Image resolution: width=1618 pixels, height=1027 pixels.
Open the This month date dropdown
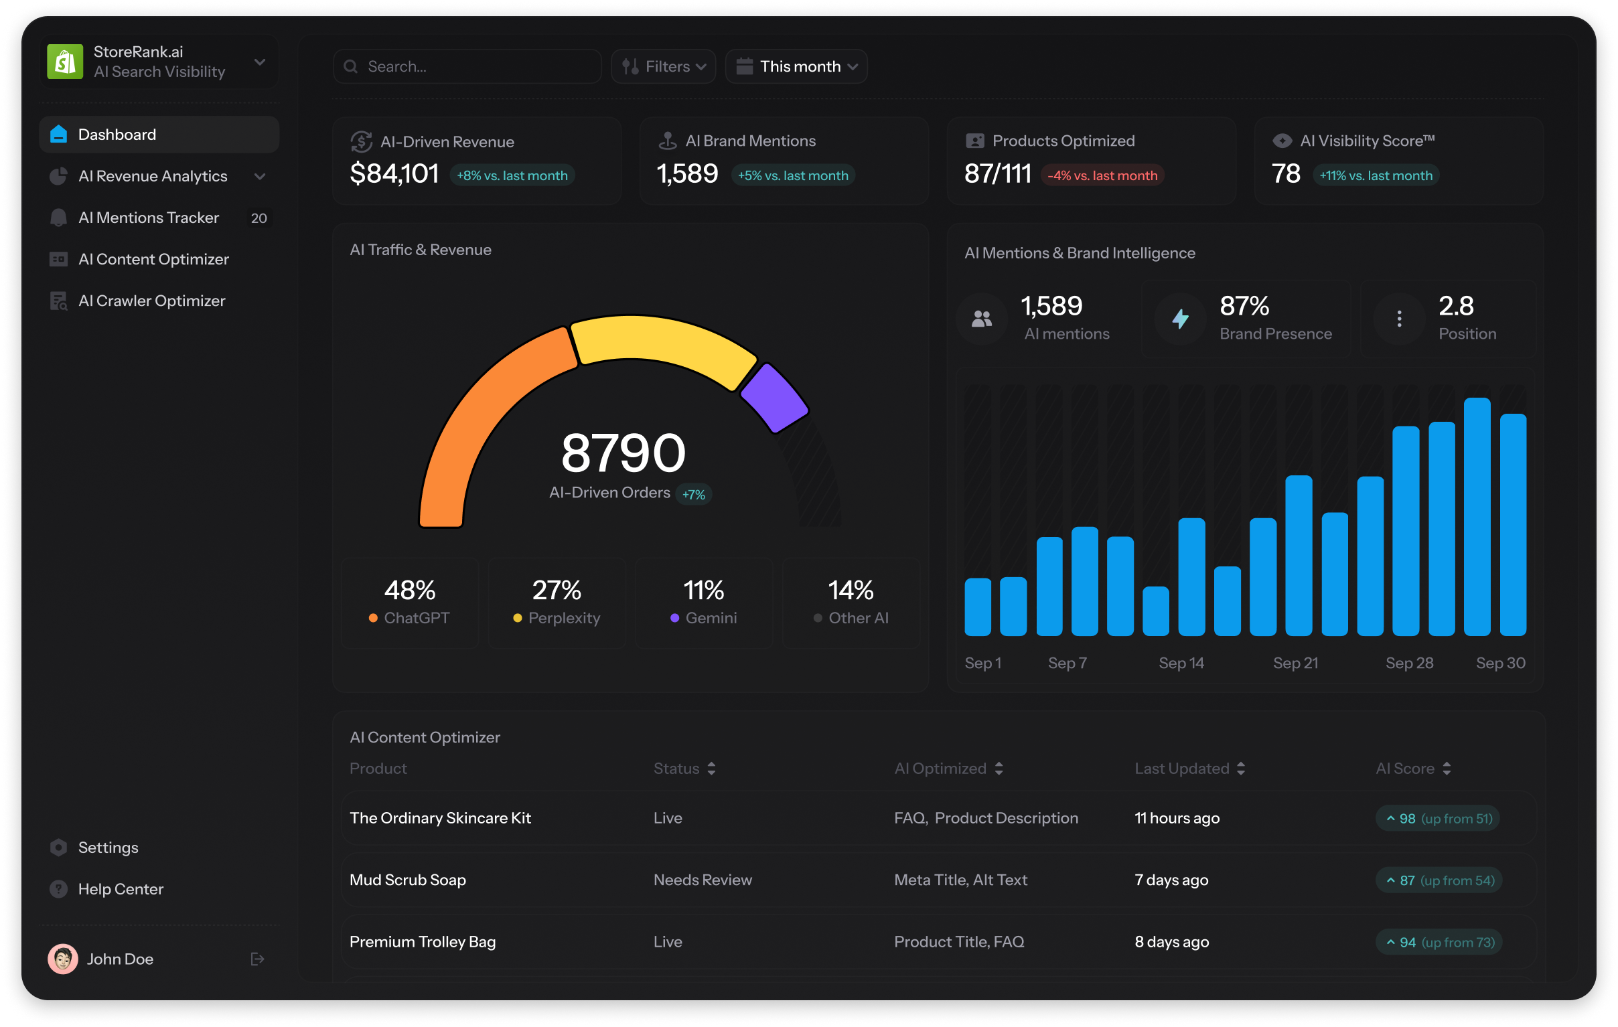[x=796, y=66]
